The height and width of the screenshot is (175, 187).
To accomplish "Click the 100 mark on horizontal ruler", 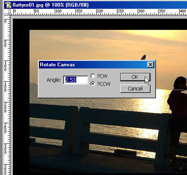I will click(58, 11).
